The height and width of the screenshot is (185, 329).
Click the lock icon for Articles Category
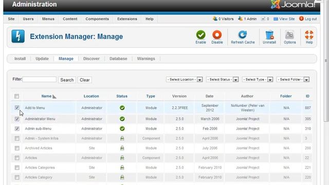(x=122, y=177)
